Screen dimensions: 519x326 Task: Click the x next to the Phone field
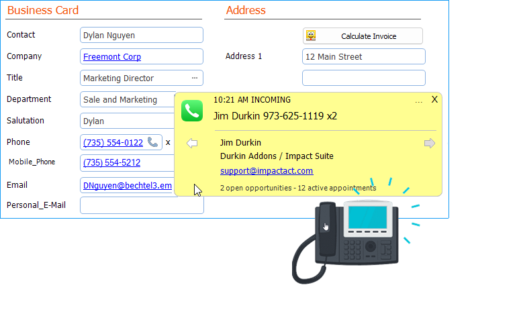pos(168,142)
